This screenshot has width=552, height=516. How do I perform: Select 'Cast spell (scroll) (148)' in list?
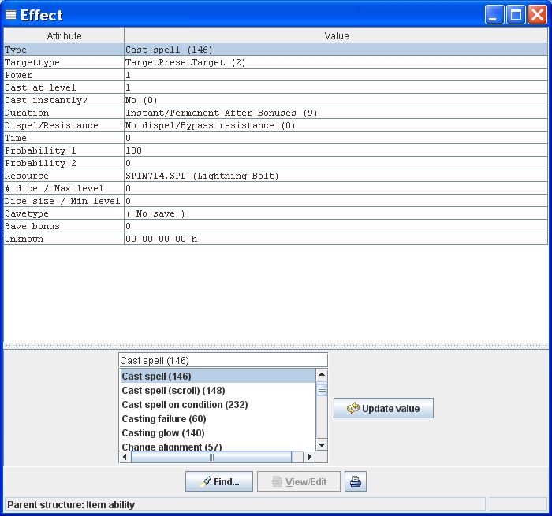tap(173, 391)
